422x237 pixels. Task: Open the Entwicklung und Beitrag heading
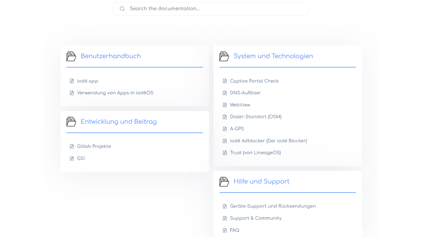pos(119,122)
